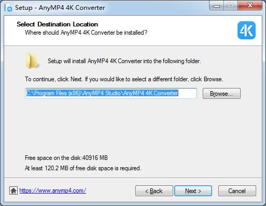The image size is (266, 206).
Task: Click the 'To continue, click Next' instruction text
Action: click(x=124, y=79)
